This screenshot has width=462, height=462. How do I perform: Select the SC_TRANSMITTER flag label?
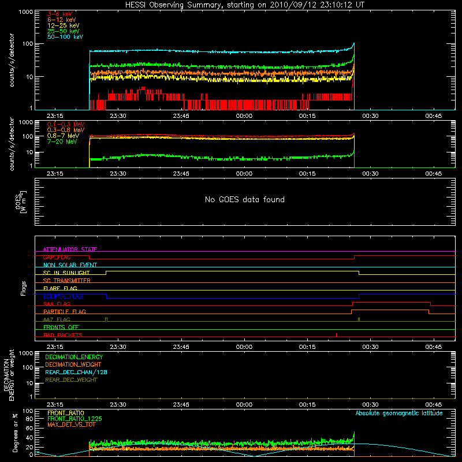pos(66,281)
